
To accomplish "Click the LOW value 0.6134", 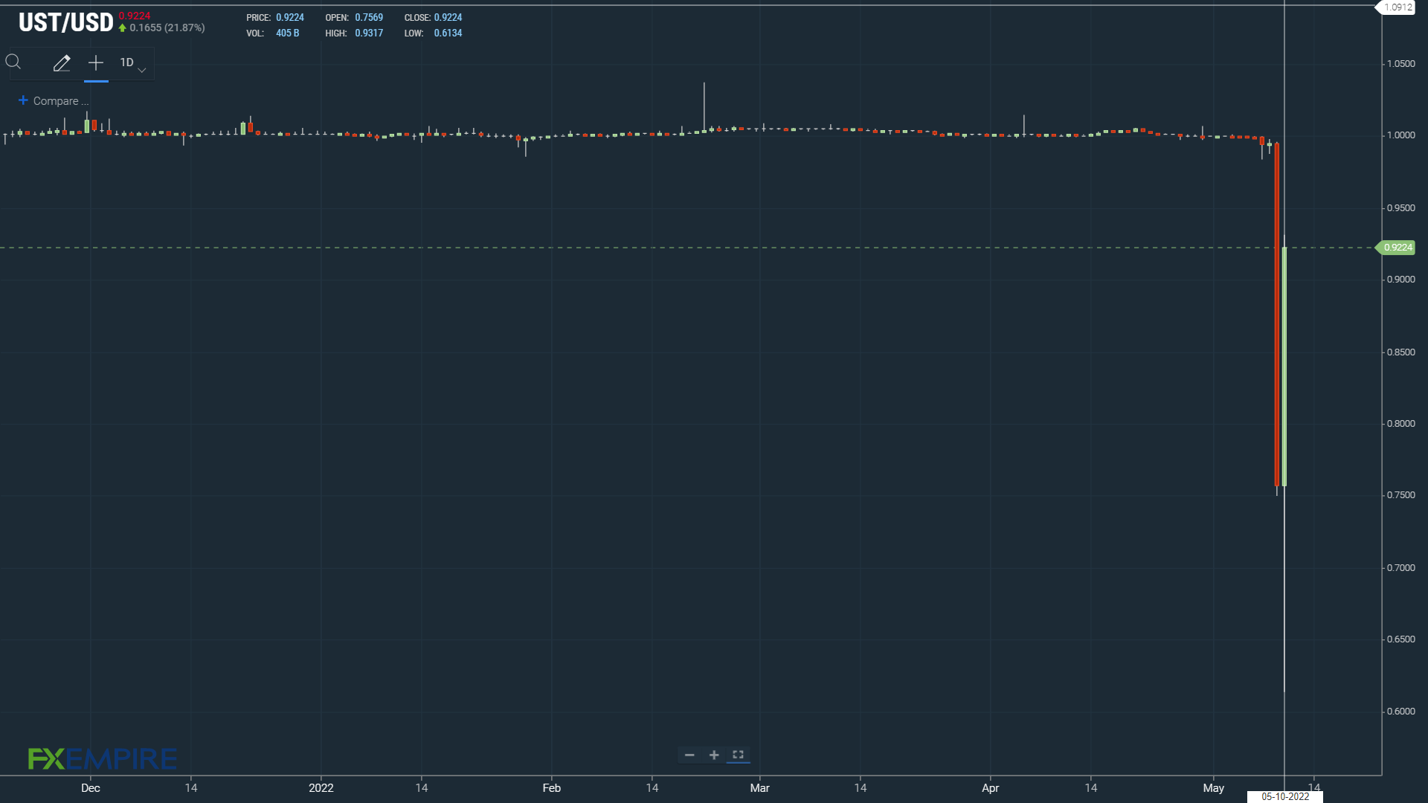I will pos(448,33).
